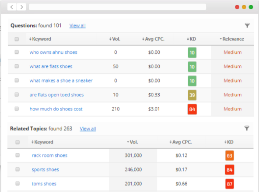Sort Questions table by Keyword header
The image size is (259, 192).
tap(40, 39)
